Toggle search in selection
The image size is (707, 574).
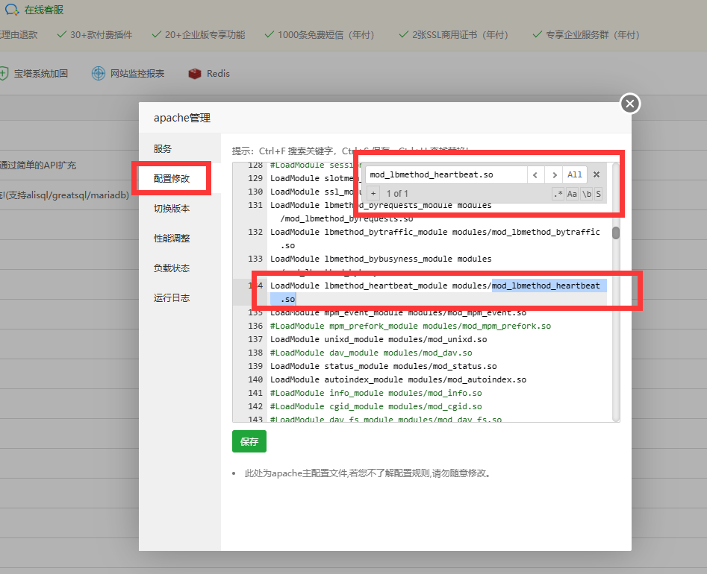(x=598, y=194)
